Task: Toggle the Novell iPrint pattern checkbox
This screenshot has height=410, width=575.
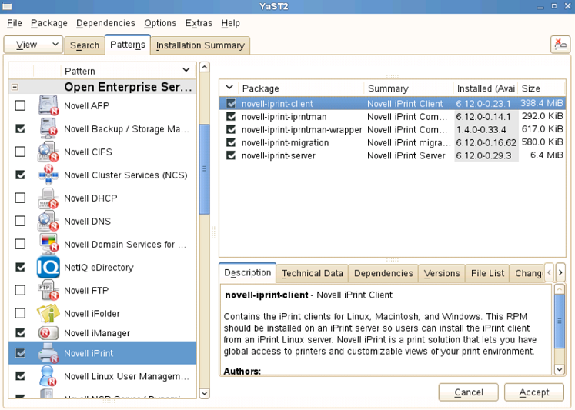Action: [20, 353]
